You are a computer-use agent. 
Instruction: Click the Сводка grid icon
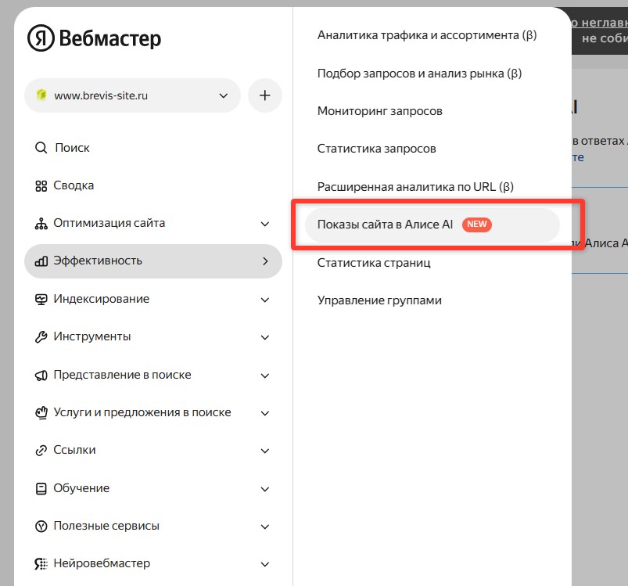coord(41,186)
